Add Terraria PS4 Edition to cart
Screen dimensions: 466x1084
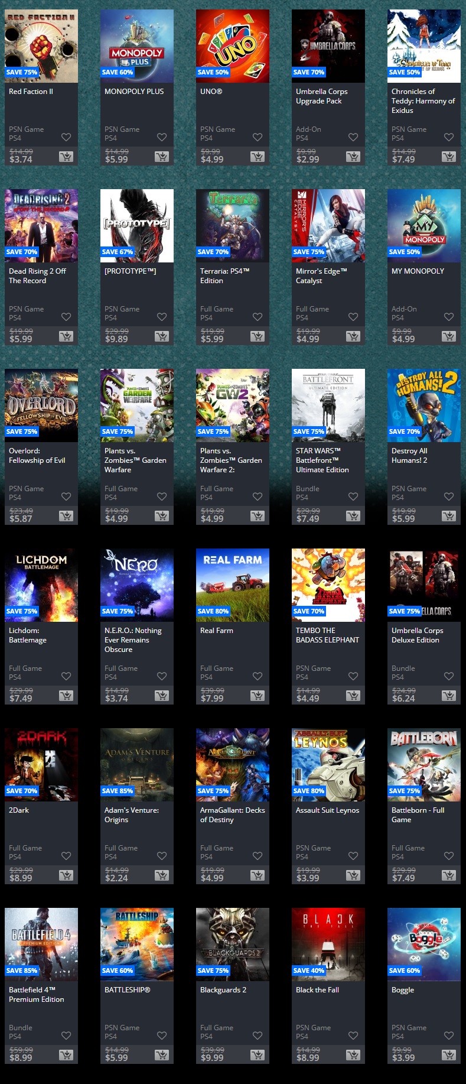click(x=258, y=336)
